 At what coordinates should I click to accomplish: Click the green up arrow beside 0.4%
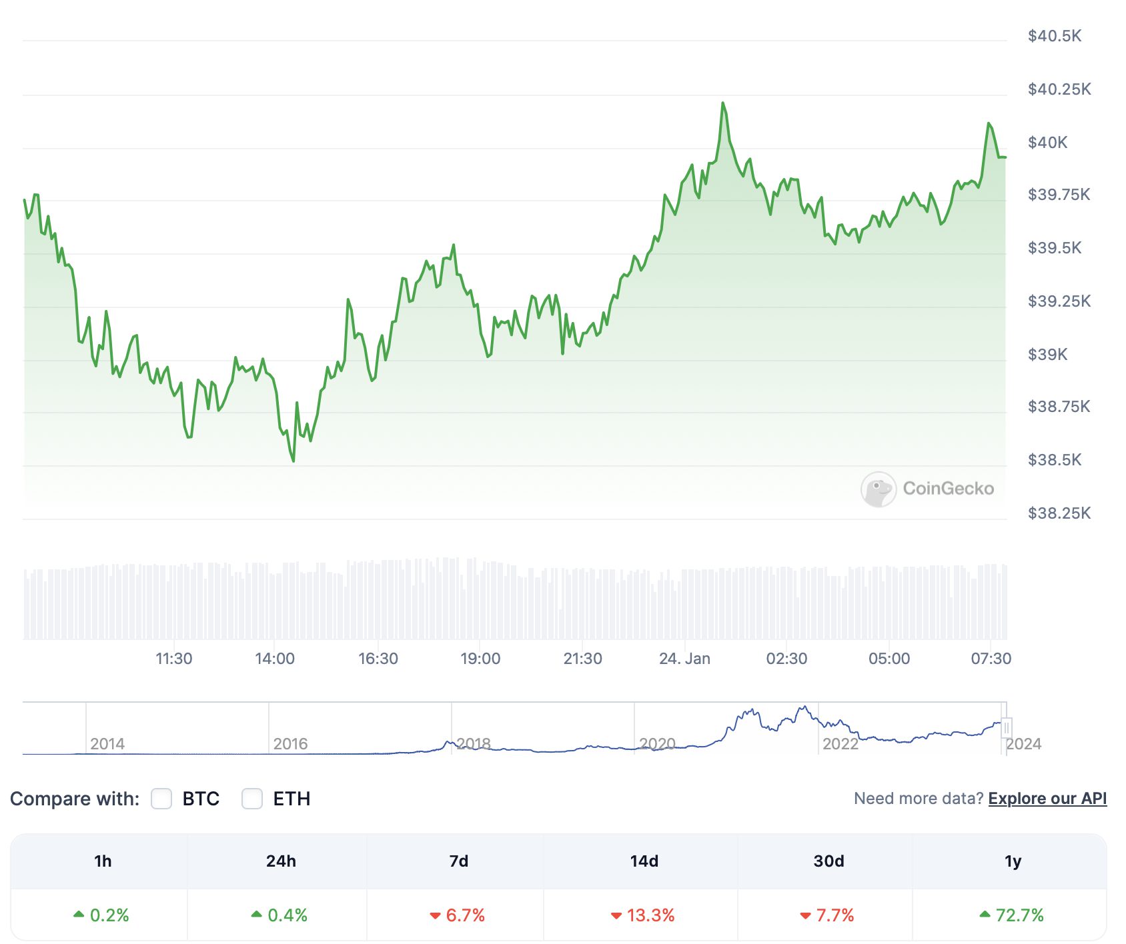click(256, 914)
